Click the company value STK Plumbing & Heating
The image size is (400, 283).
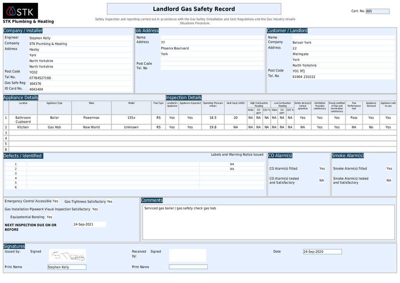(48, 44)
